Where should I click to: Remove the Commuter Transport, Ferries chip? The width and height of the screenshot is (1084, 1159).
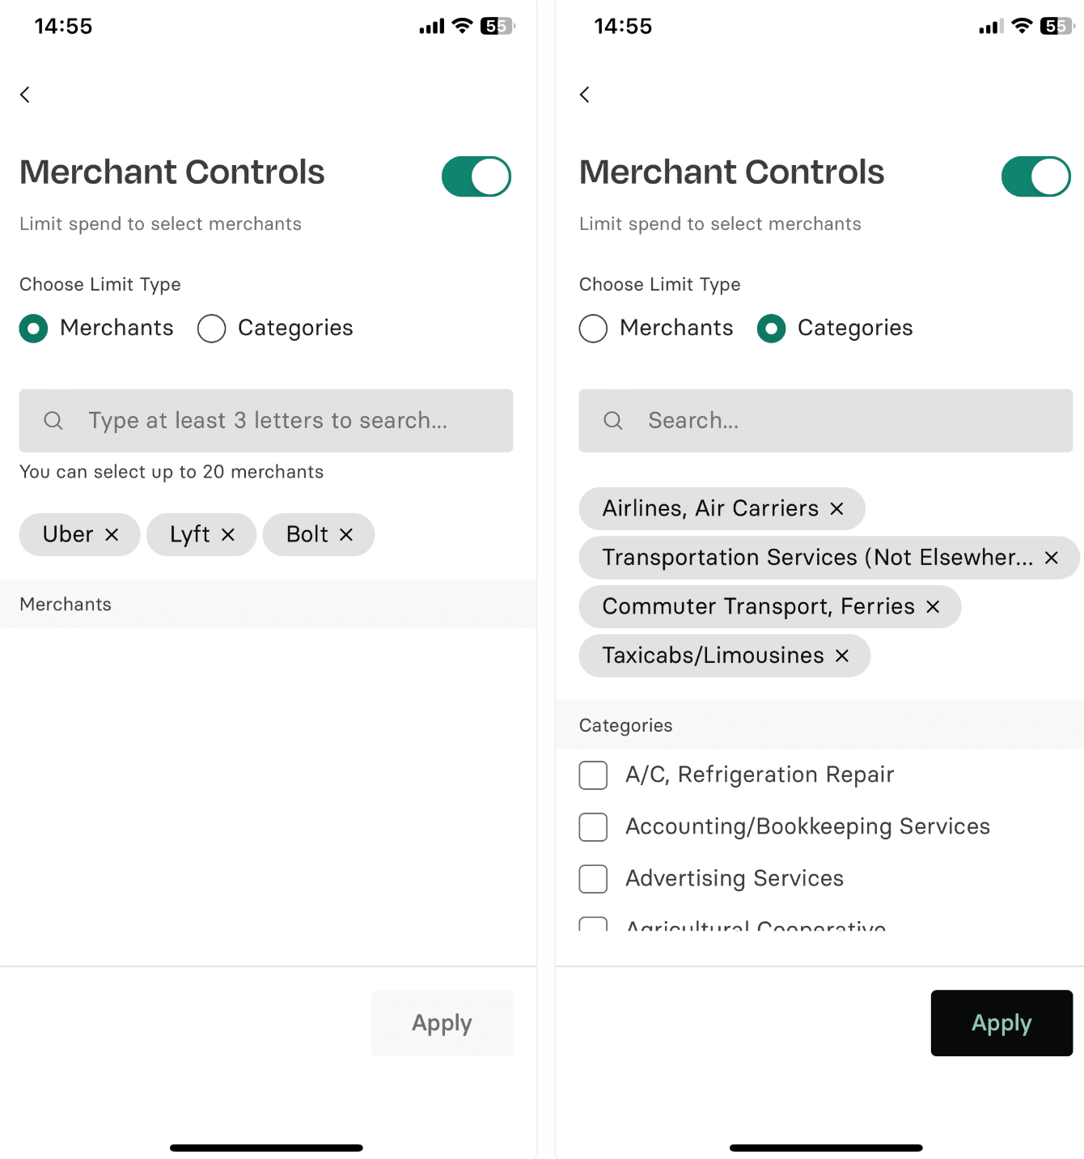point(933,607)
